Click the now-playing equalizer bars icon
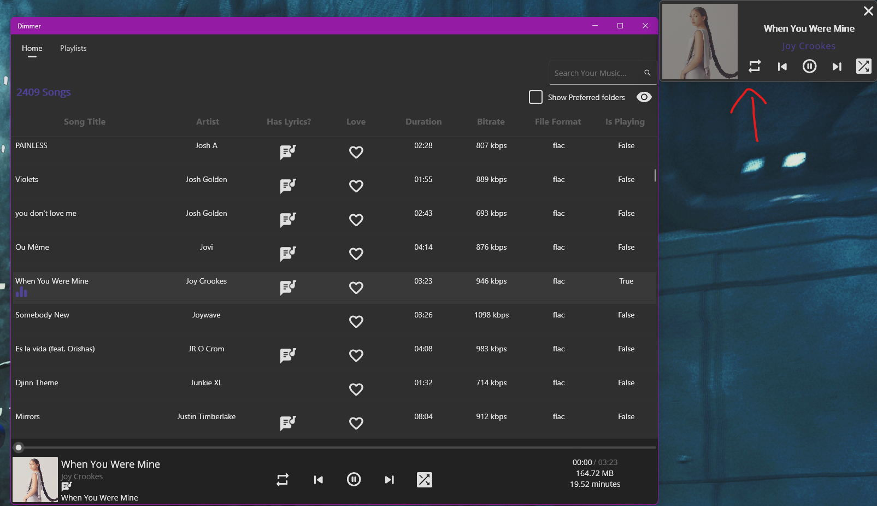Screen dimensions: 877x506 point(21,292)
